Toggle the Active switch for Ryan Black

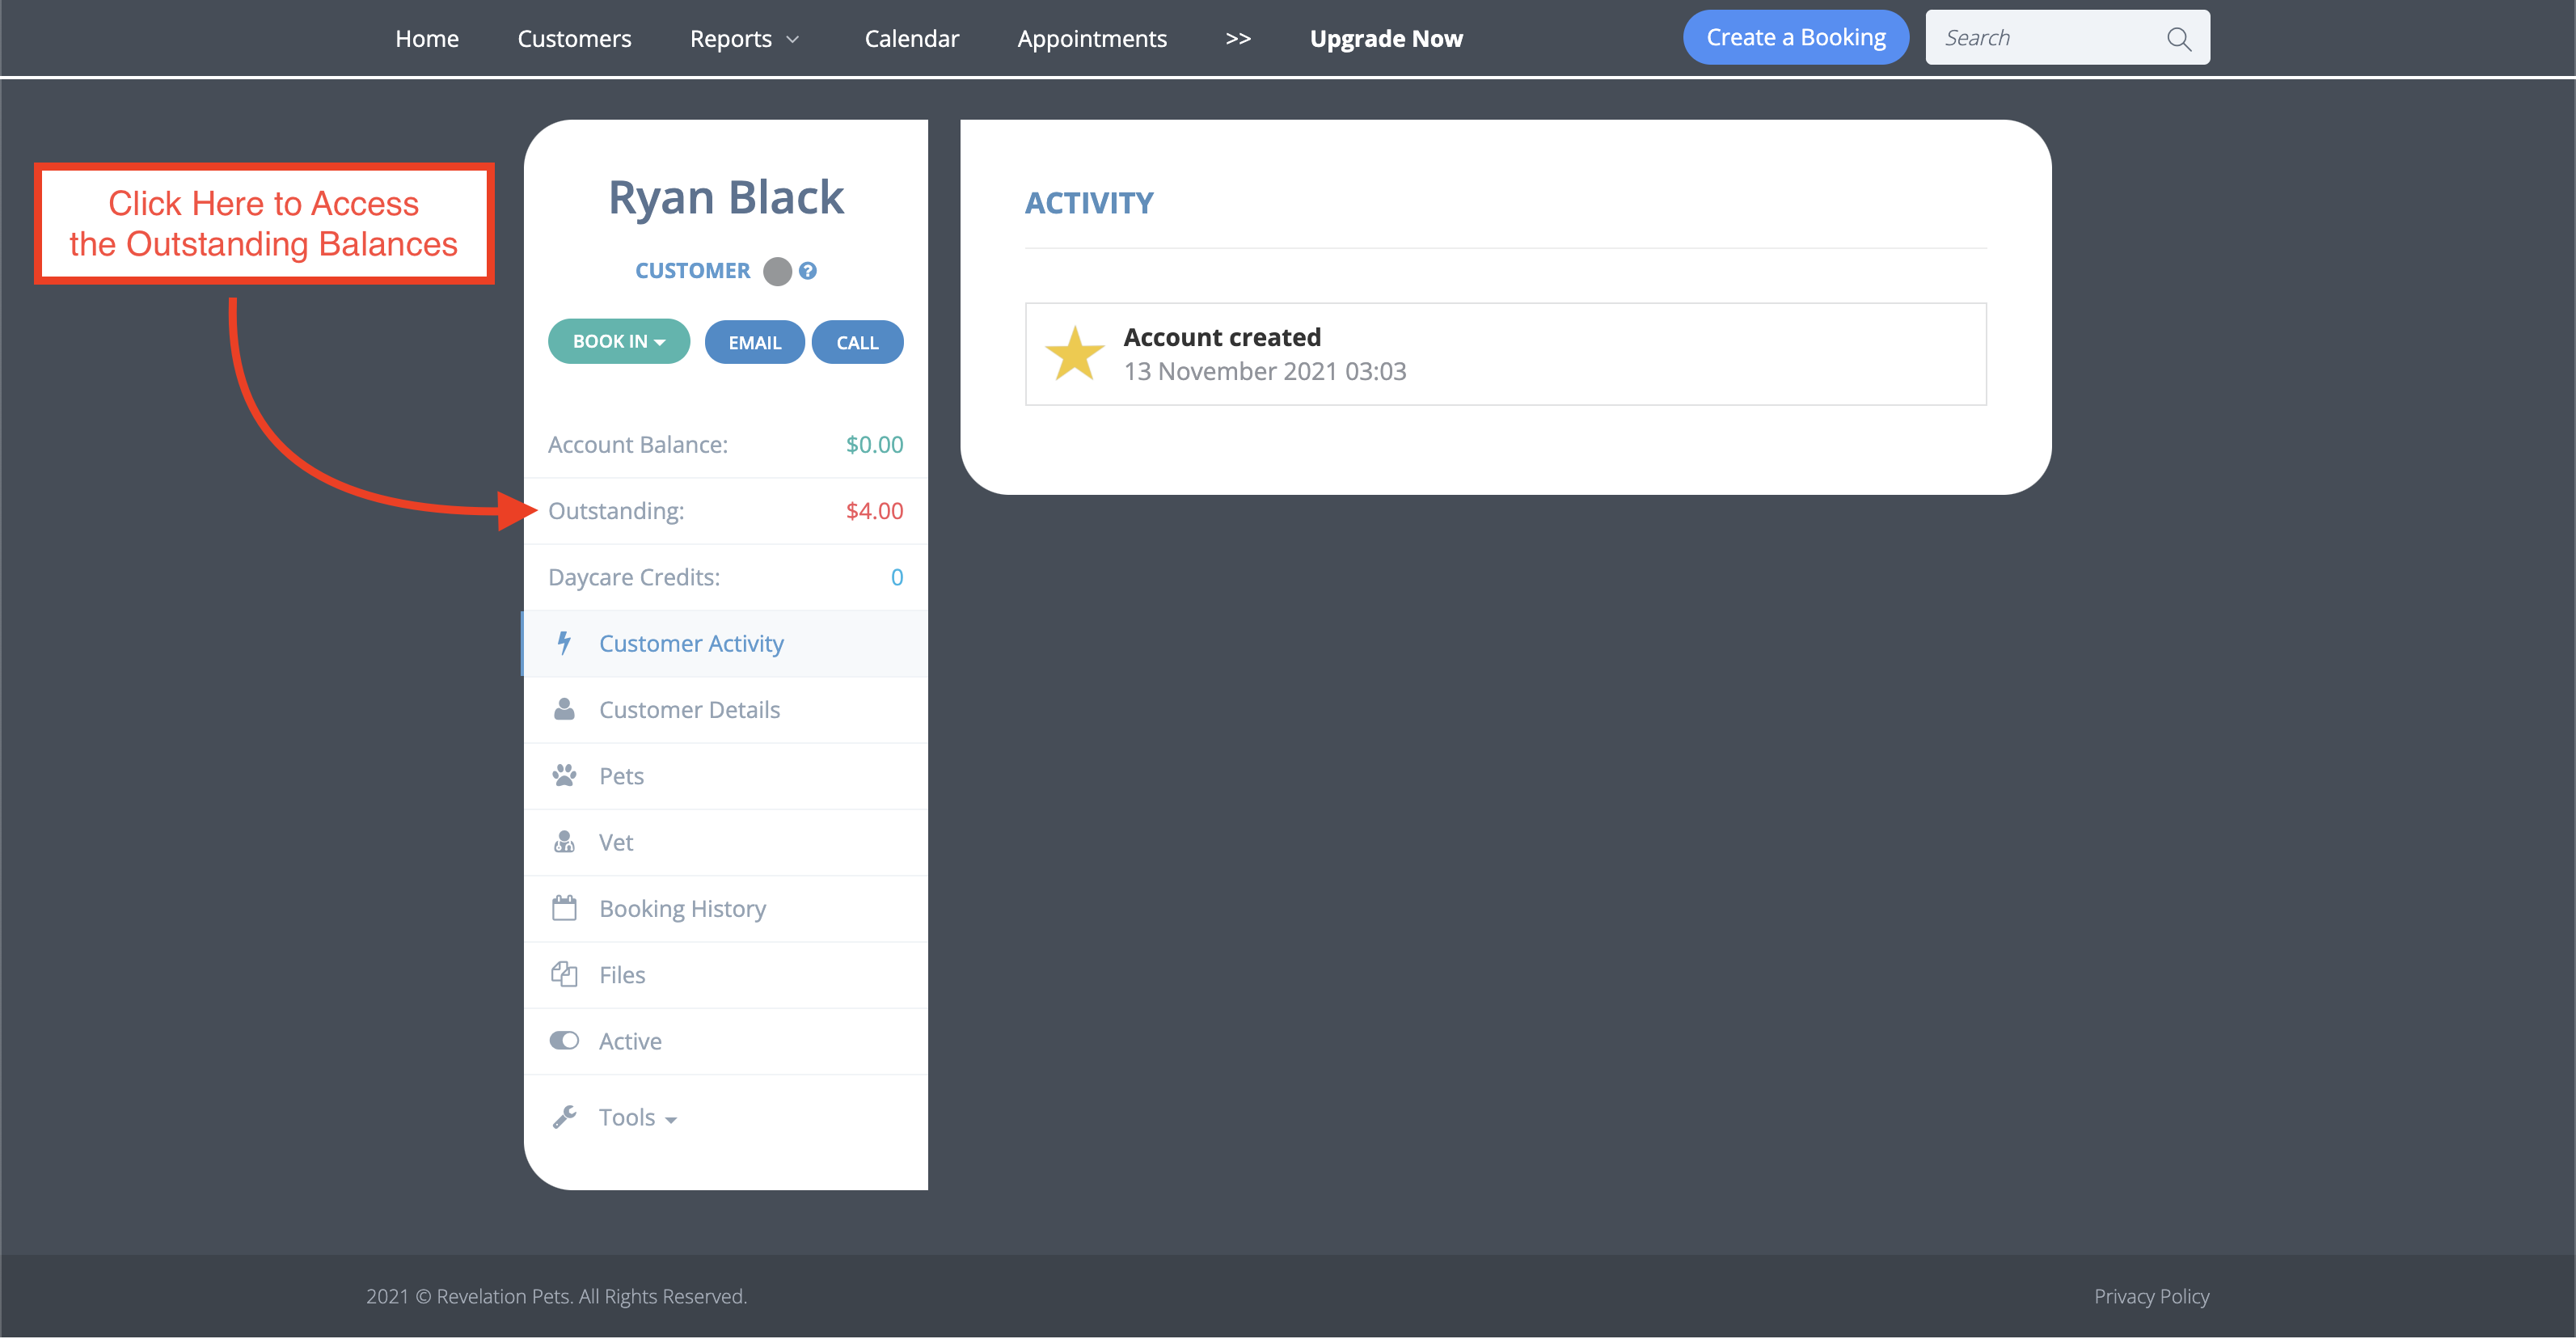(x=564, y=1040)
